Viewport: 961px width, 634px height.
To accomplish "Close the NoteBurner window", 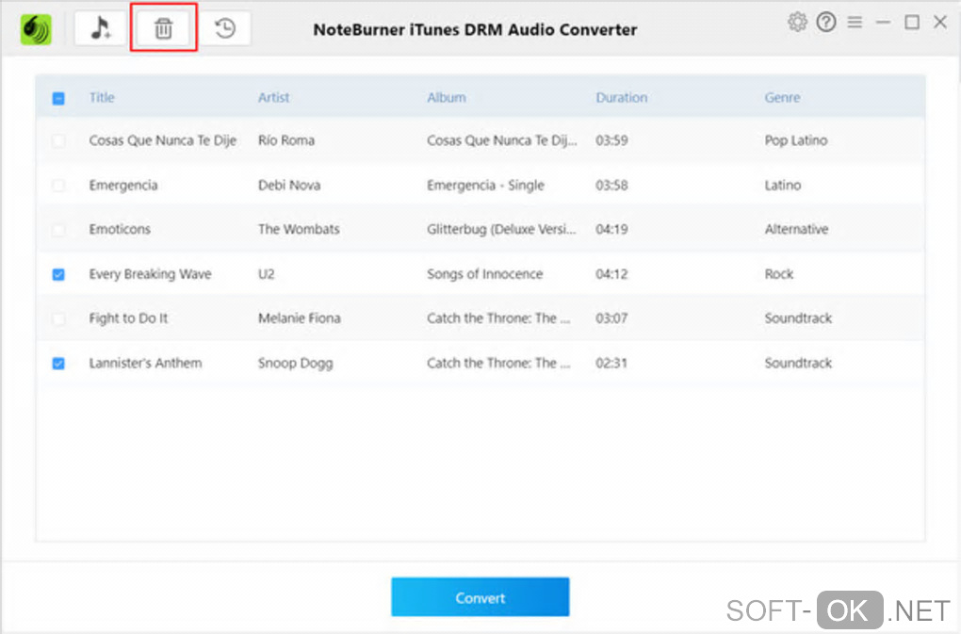I will pyautogui.click(x=940, y=22).
